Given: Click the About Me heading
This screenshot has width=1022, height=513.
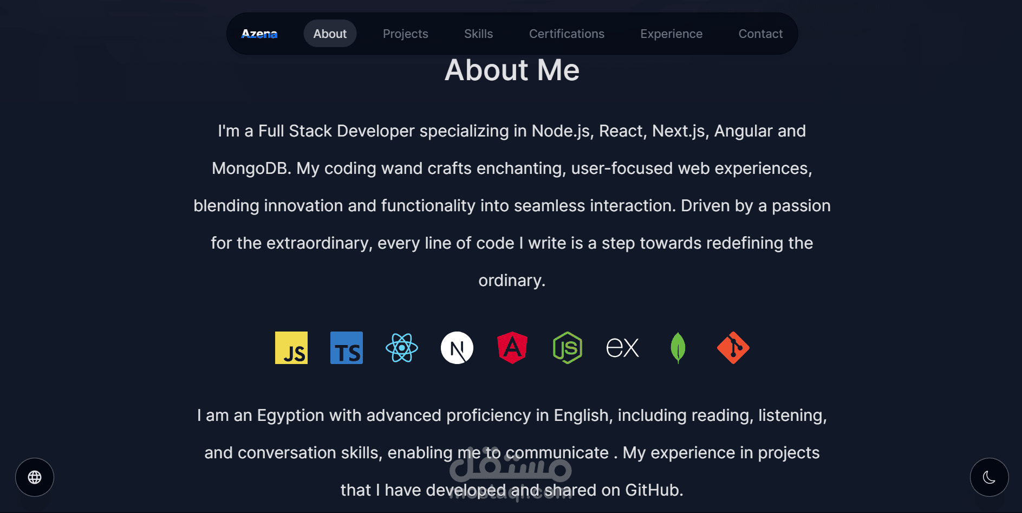Looking at the screenshot, I should (512, 70).
